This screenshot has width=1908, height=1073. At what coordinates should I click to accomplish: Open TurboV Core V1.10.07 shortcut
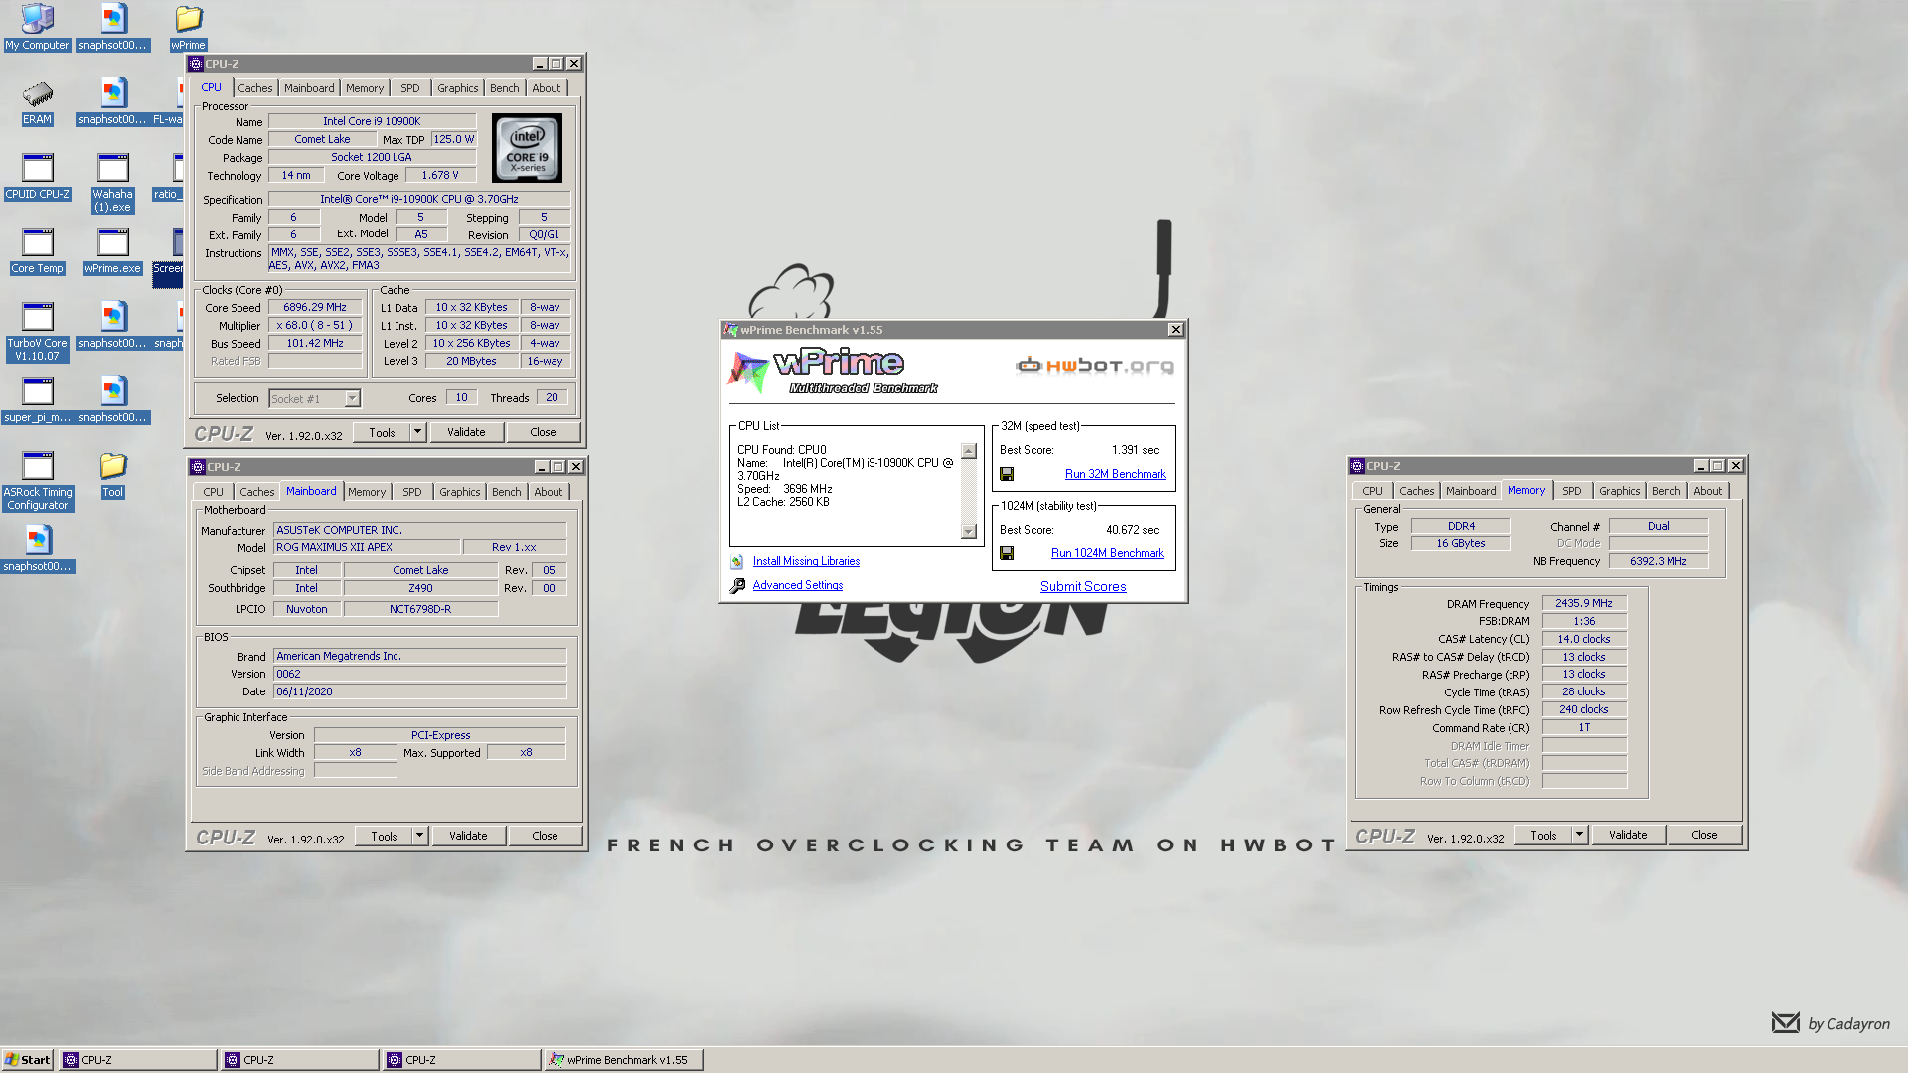click(x=37, y=332)
